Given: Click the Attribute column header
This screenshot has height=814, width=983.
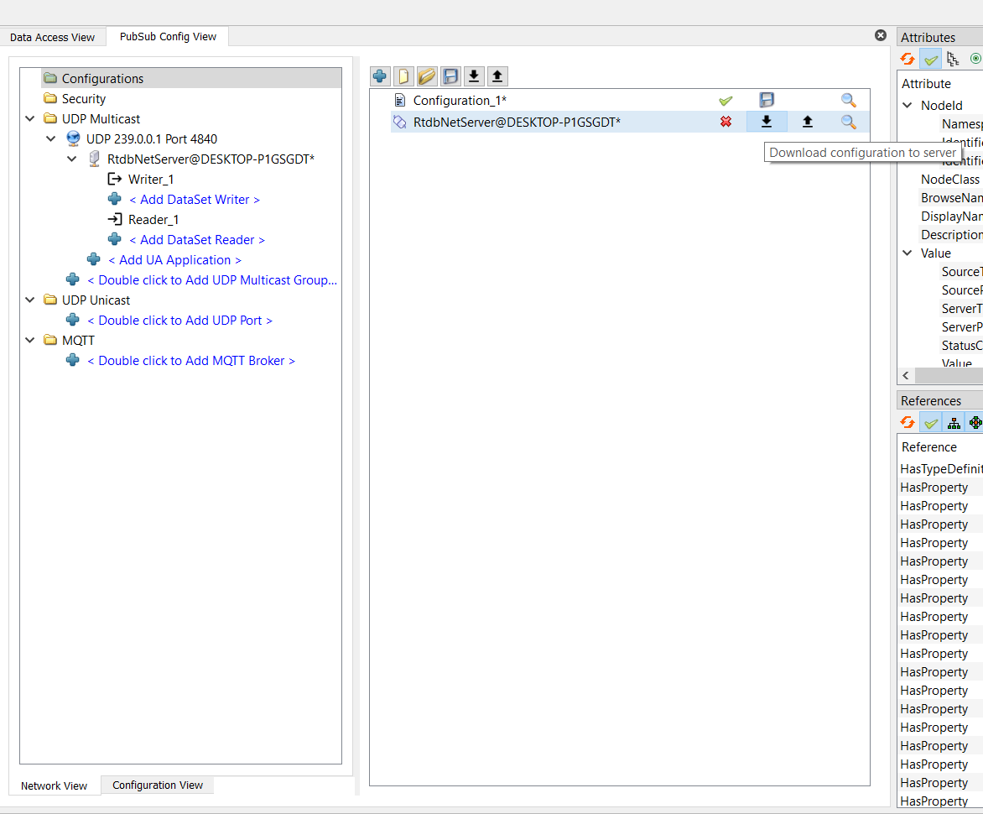Looking at the screenshot, I should [x=926, y=83].
